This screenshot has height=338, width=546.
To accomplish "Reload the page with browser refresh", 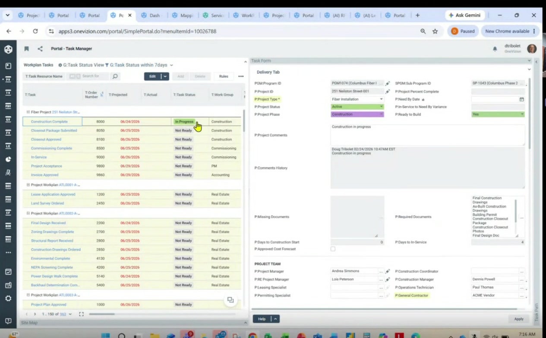I will point(35,31).
